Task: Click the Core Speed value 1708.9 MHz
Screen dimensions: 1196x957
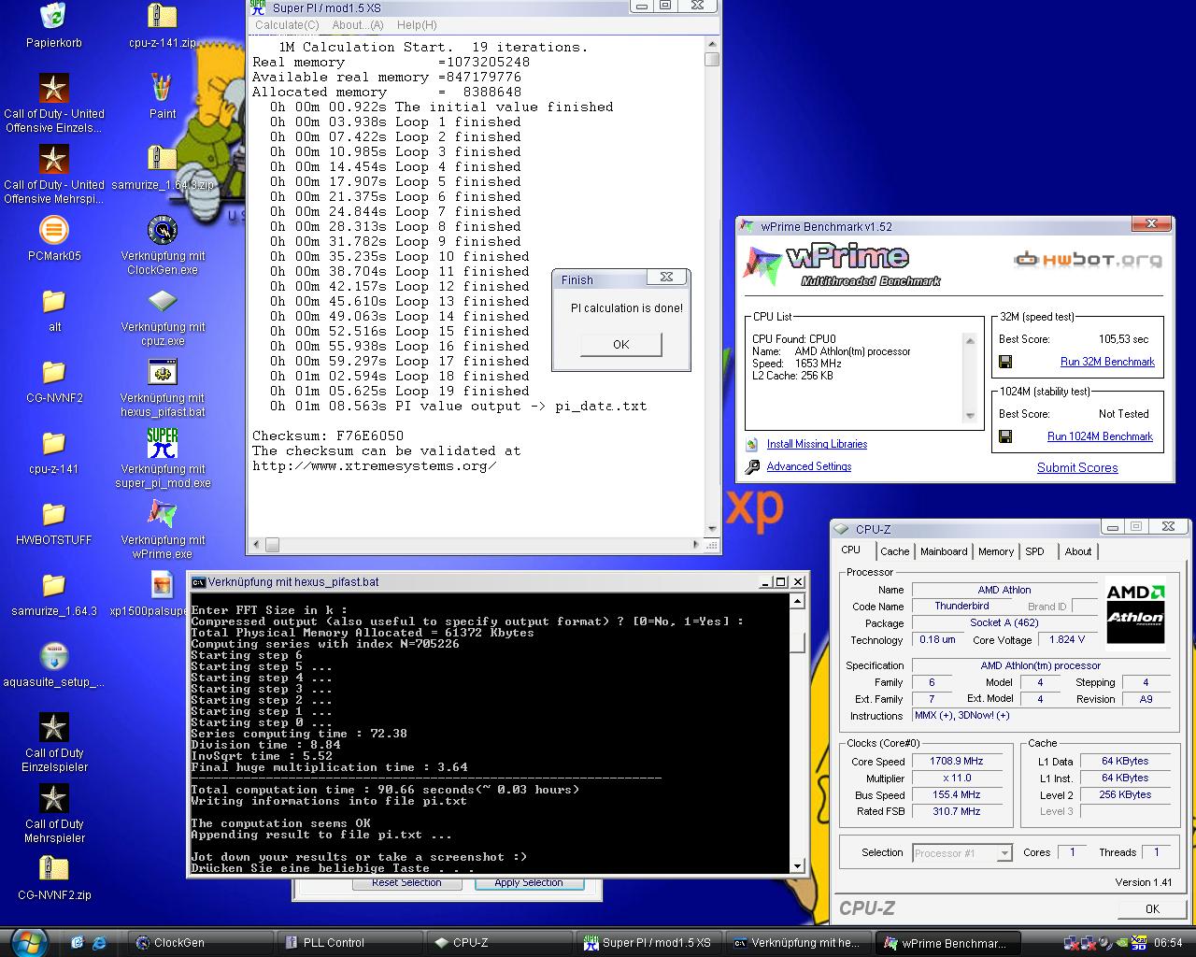Action: click(957, 762)
